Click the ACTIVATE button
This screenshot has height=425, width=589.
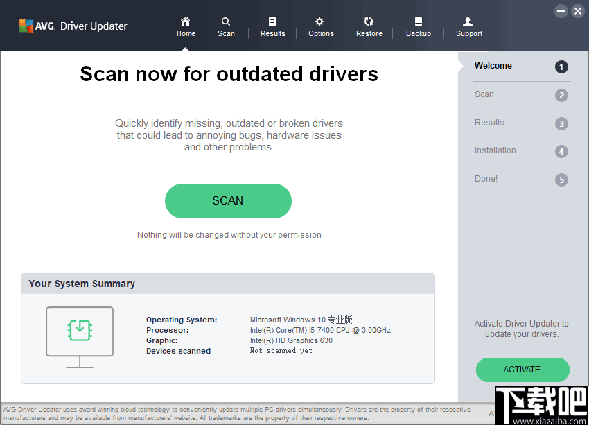[522, 370]
